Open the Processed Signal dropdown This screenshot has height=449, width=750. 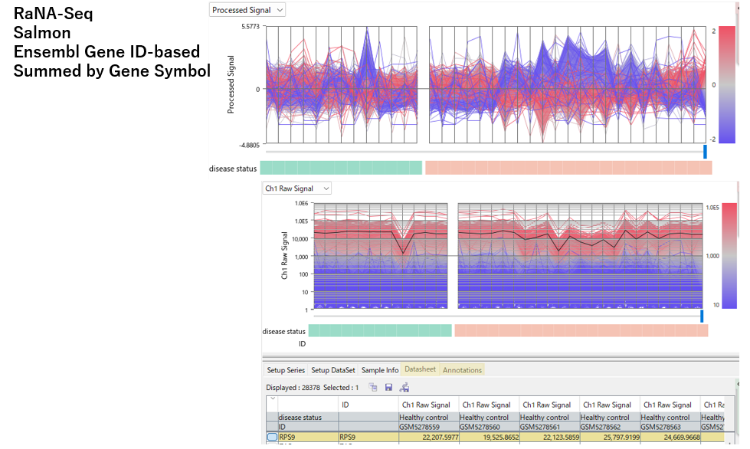pyautogui.click(x=247, y=10)
